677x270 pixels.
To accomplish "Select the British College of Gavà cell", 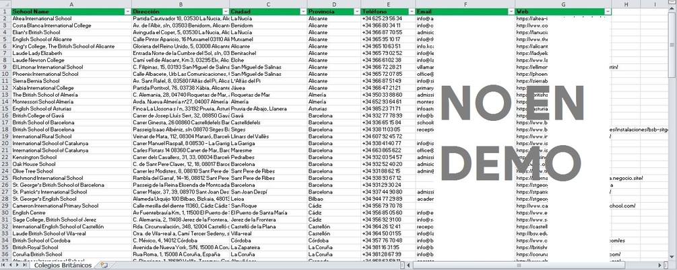I will tap(71, 116).
